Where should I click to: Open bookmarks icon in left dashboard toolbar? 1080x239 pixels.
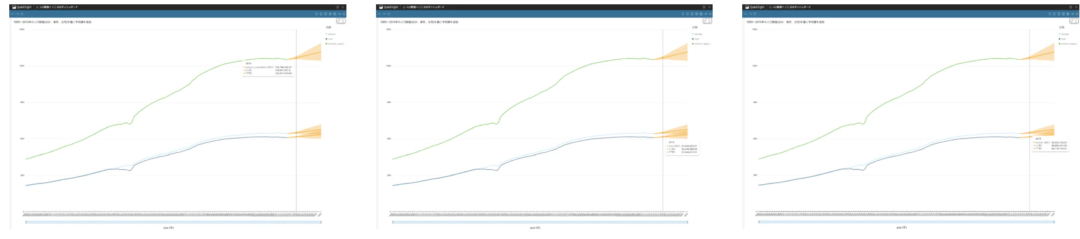(x=321, y=14)
